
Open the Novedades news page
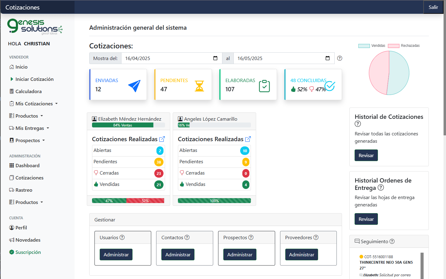pos(25,240)
